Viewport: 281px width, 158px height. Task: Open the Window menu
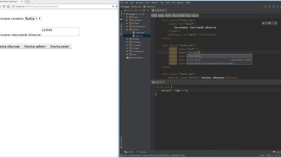(180, 3)
